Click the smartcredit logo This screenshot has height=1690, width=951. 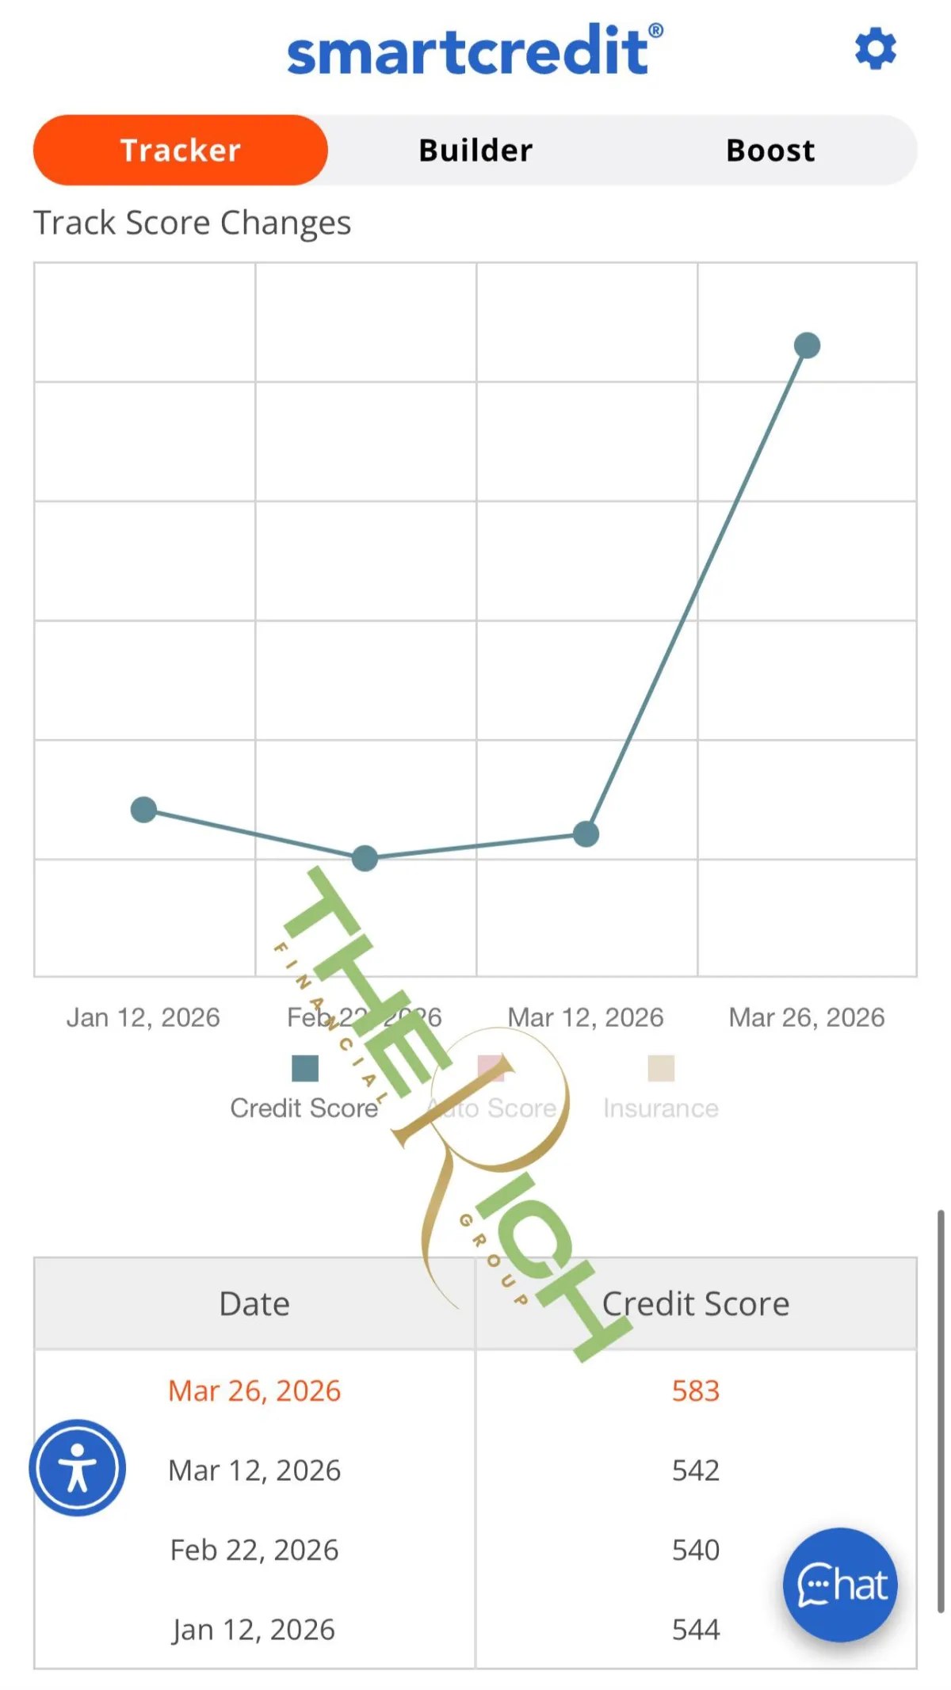click(475, 50)
